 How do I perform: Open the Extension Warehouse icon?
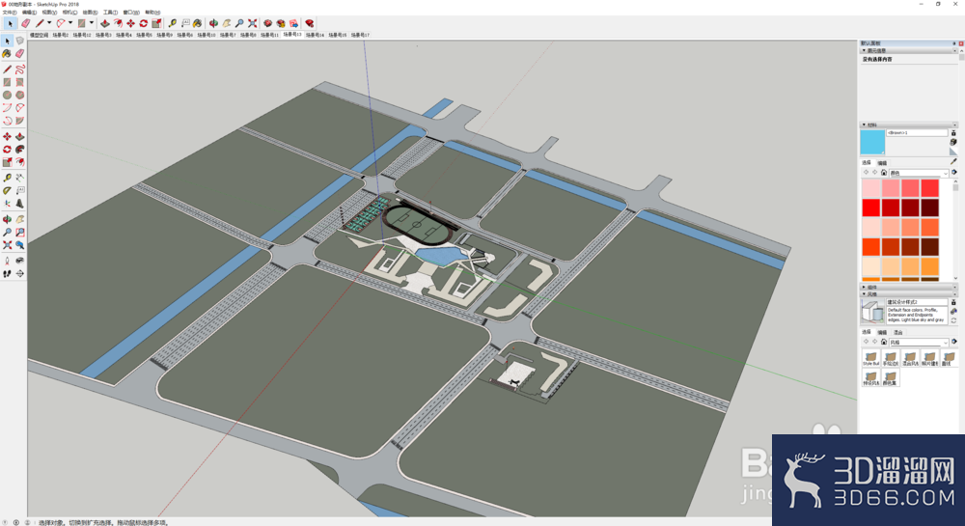[281, 23]
